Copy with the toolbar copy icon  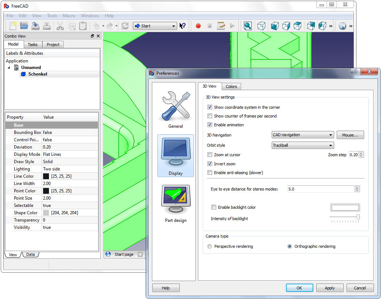pos(72,26)
